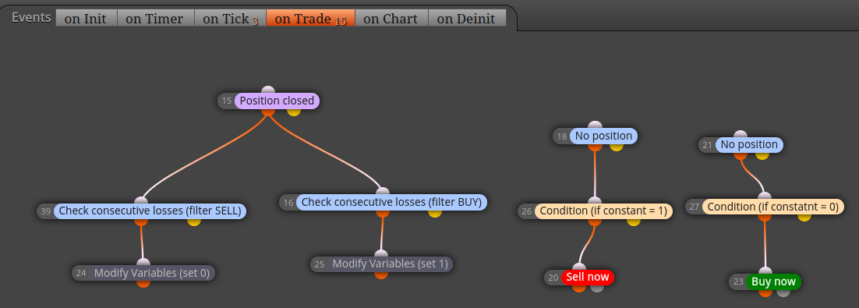Click orange output connector of Modify Variables (set 1)
The image size is (859, 308).
[x=381, y=275]
